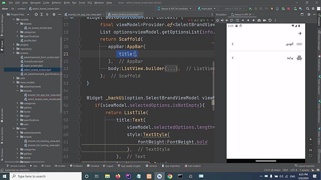
Task: Expand the repository folder
Action: click(x=14, y=49)
